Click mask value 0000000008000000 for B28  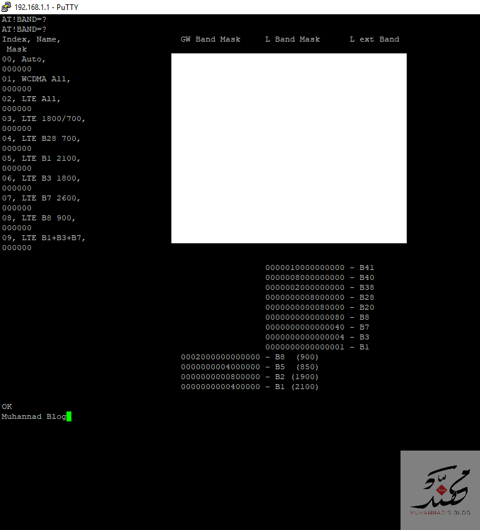point(305,297)
